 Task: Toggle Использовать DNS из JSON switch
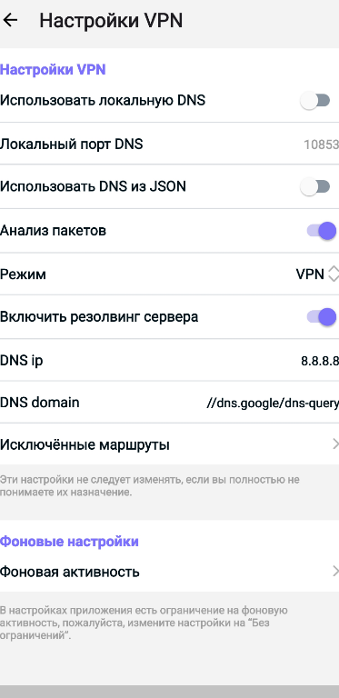(x=315, y=187)
